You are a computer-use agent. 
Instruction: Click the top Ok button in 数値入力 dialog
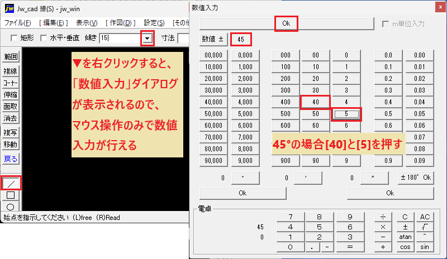287,23
